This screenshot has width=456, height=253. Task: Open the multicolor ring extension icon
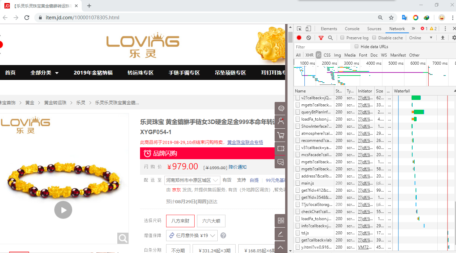[x=416, y=18]
